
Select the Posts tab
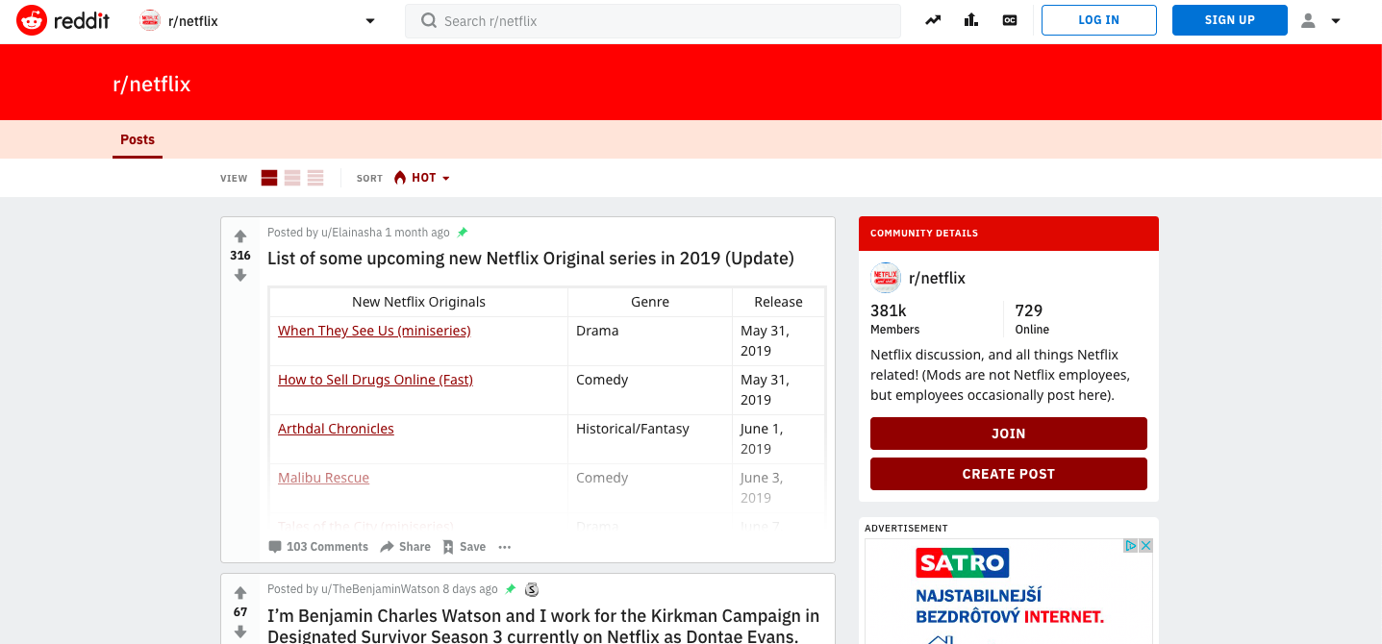tap(138, 139)
